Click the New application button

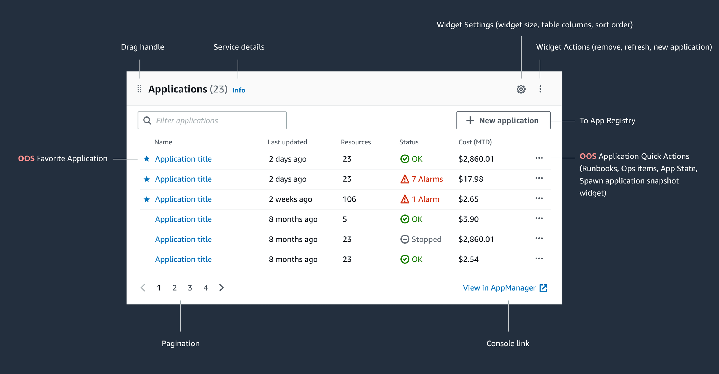click(x=503, y=120)
